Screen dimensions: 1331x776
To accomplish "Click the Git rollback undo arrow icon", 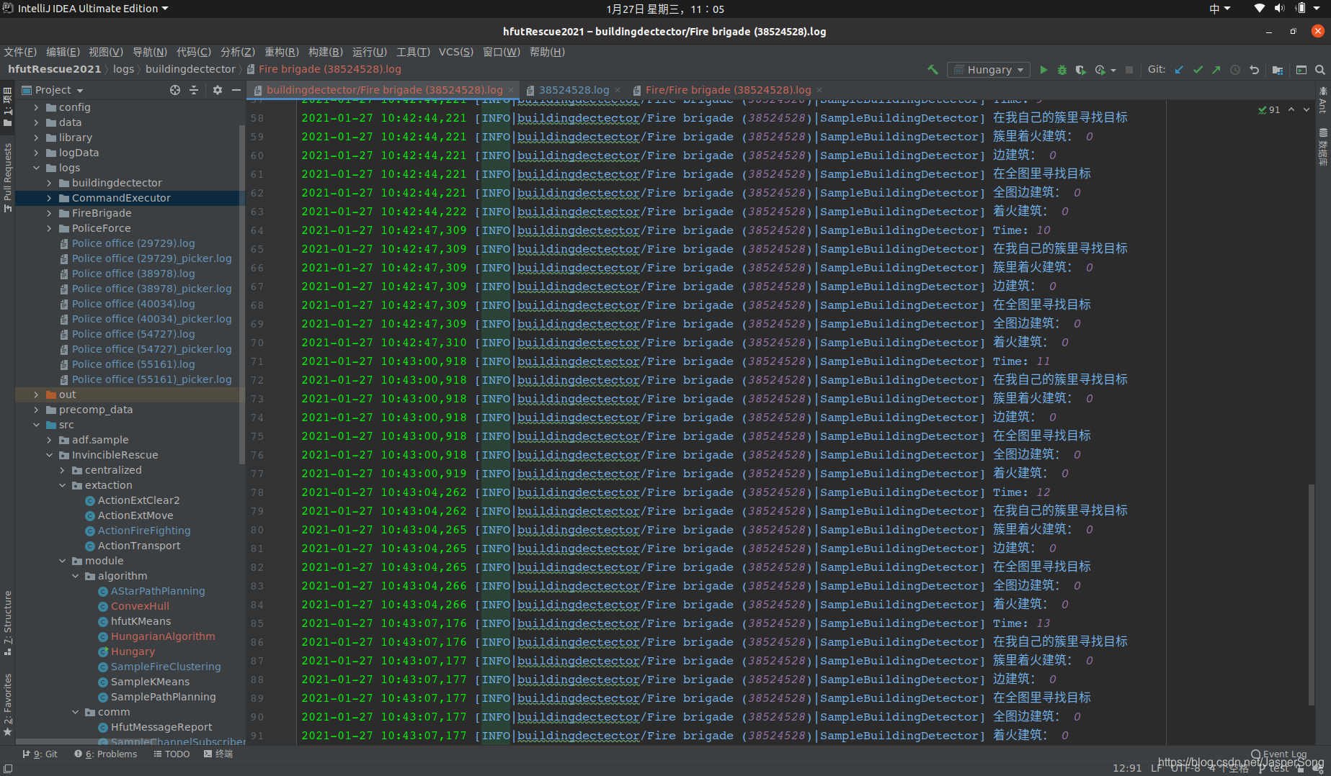I will [1254, 70].
